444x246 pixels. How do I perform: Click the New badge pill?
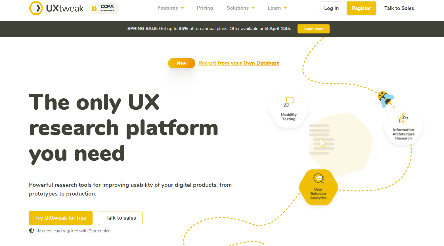coord(182,63)
